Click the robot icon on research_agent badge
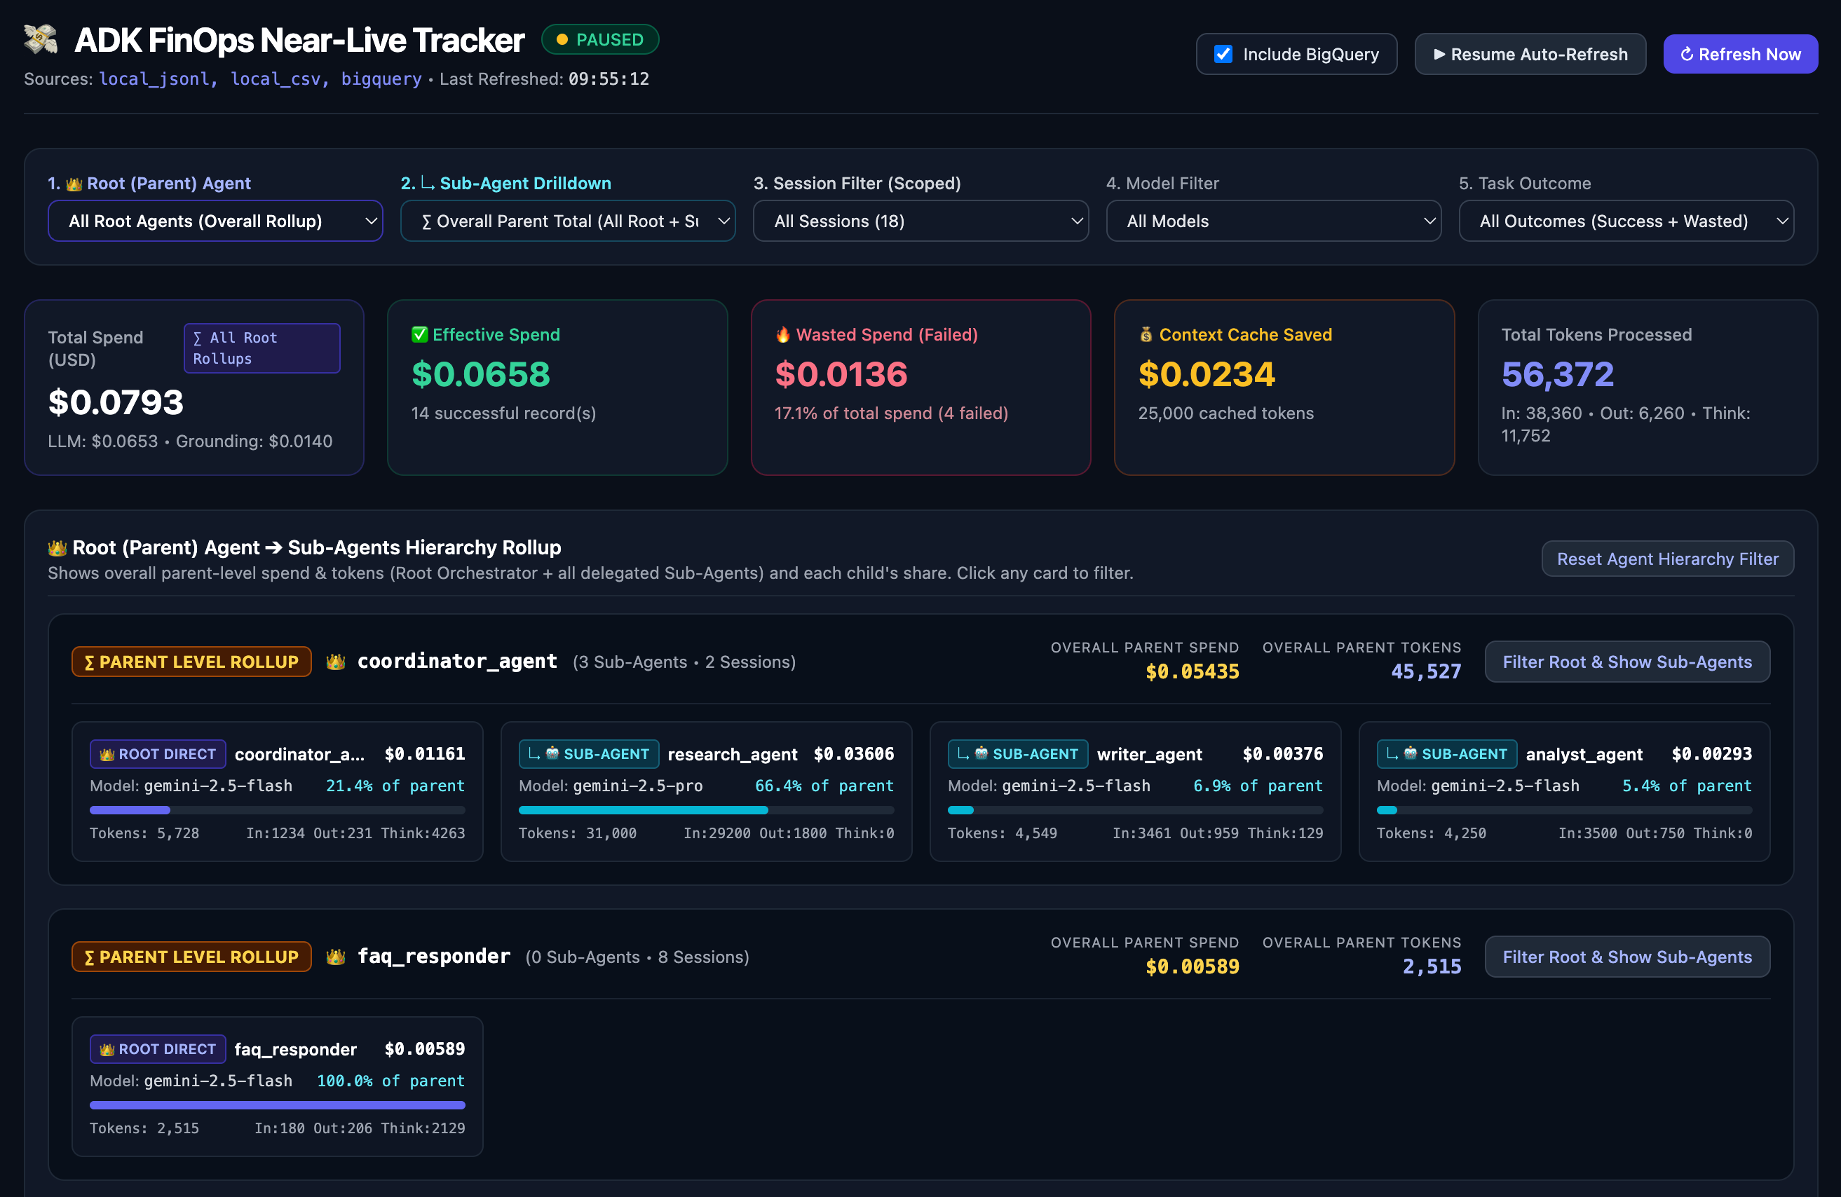The height and width of the screenshot is (1197, 1841). click(552, 753)
